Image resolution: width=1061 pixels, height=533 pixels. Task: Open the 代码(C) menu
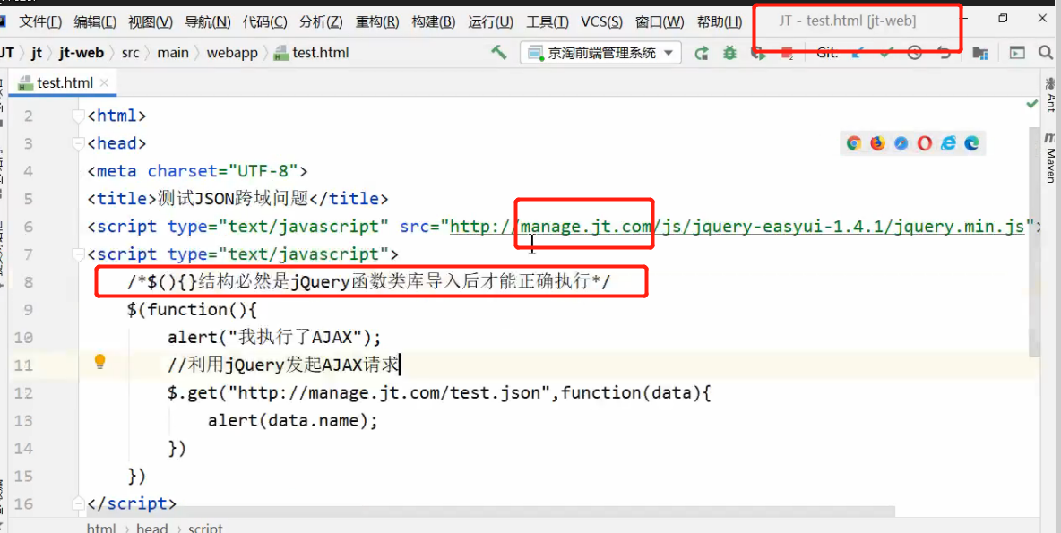pyautogui.click(x=264, y=22)
